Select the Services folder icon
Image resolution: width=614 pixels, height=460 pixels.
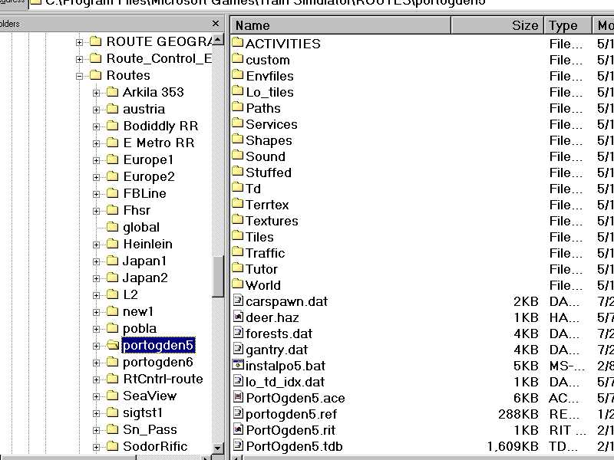coord(238,123)
